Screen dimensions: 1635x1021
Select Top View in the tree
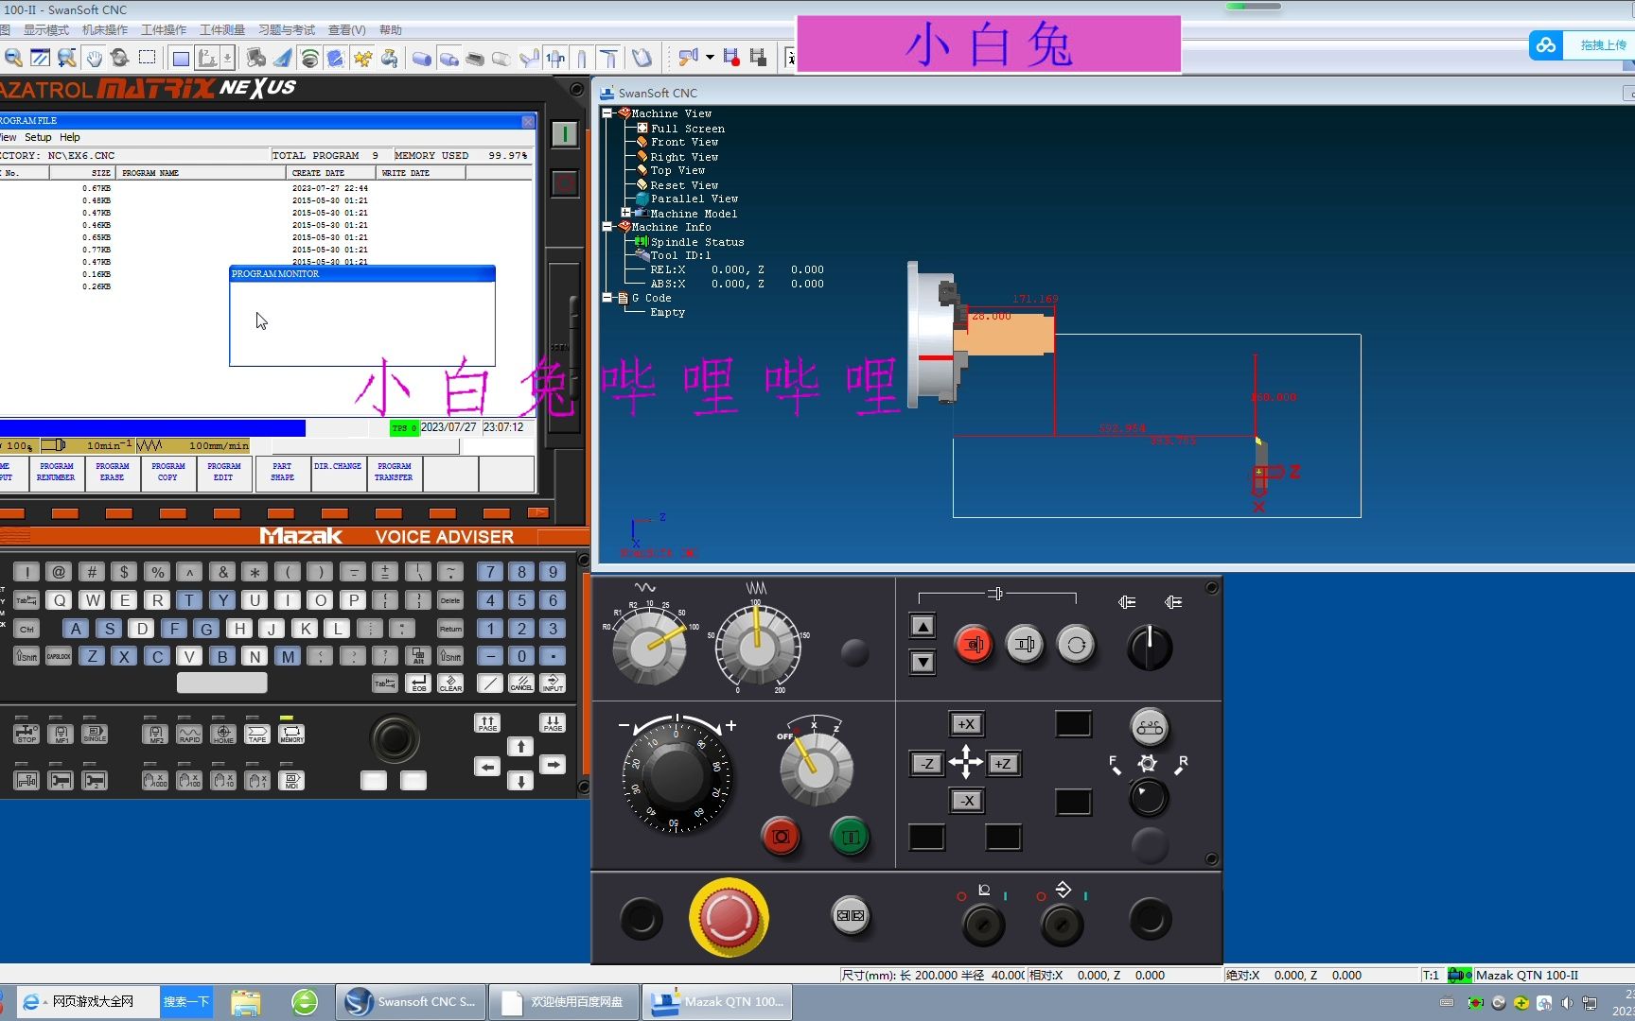click(x=677, y=170)
